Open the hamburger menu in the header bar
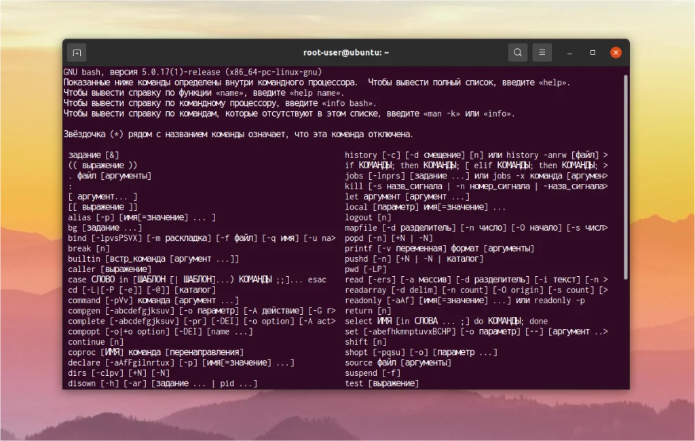 (541, 52)
